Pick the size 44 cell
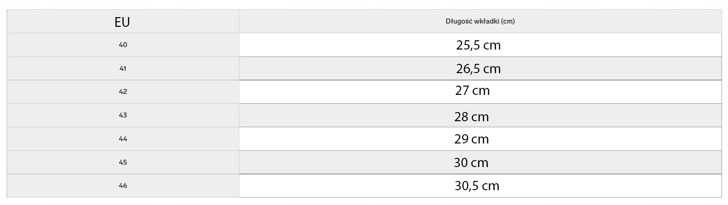The width and height of the screenshot is (728, 205). click(123, 139)
